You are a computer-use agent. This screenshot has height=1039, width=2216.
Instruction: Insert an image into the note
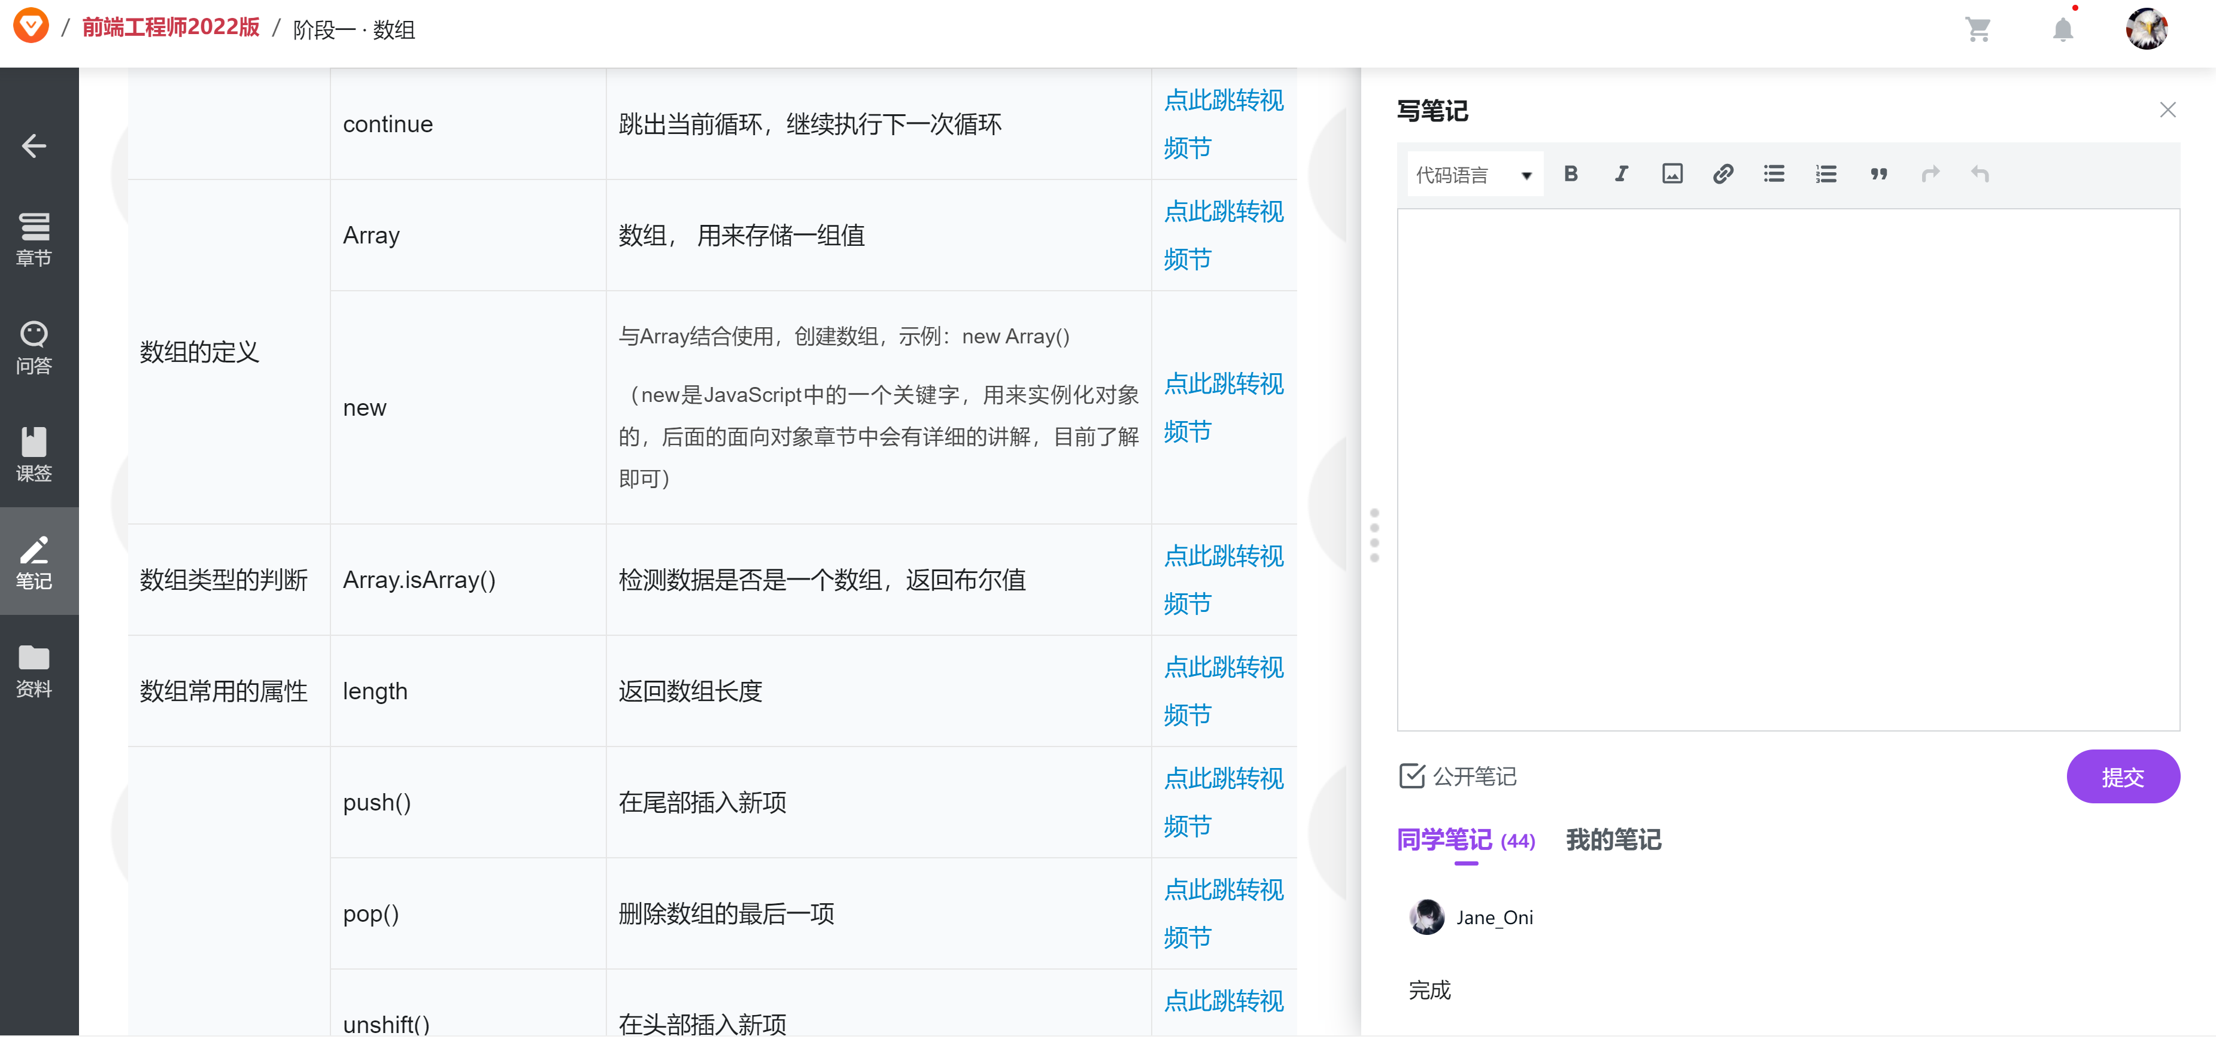pyautogui.click(x=1671, y=173)
